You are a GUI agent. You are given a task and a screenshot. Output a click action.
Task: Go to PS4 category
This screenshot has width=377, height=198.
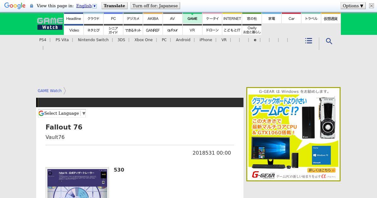point(43,40)
